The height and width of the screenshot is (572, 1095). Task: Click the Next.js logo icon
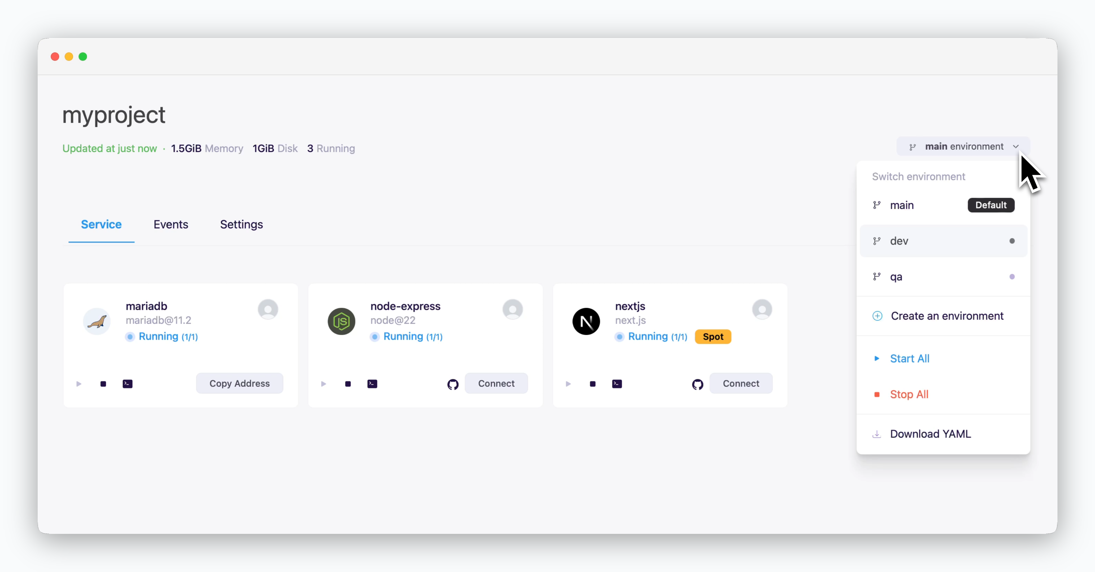[586, 321]
